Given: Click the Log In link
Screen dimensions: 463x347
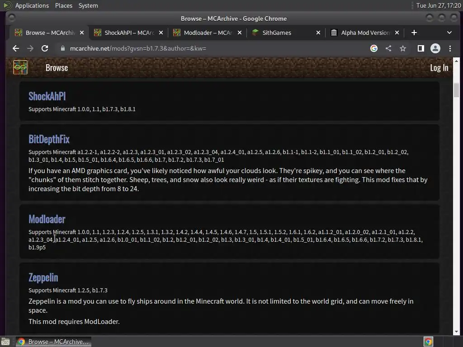Looking at the screenshot, I should click(439, 68).
